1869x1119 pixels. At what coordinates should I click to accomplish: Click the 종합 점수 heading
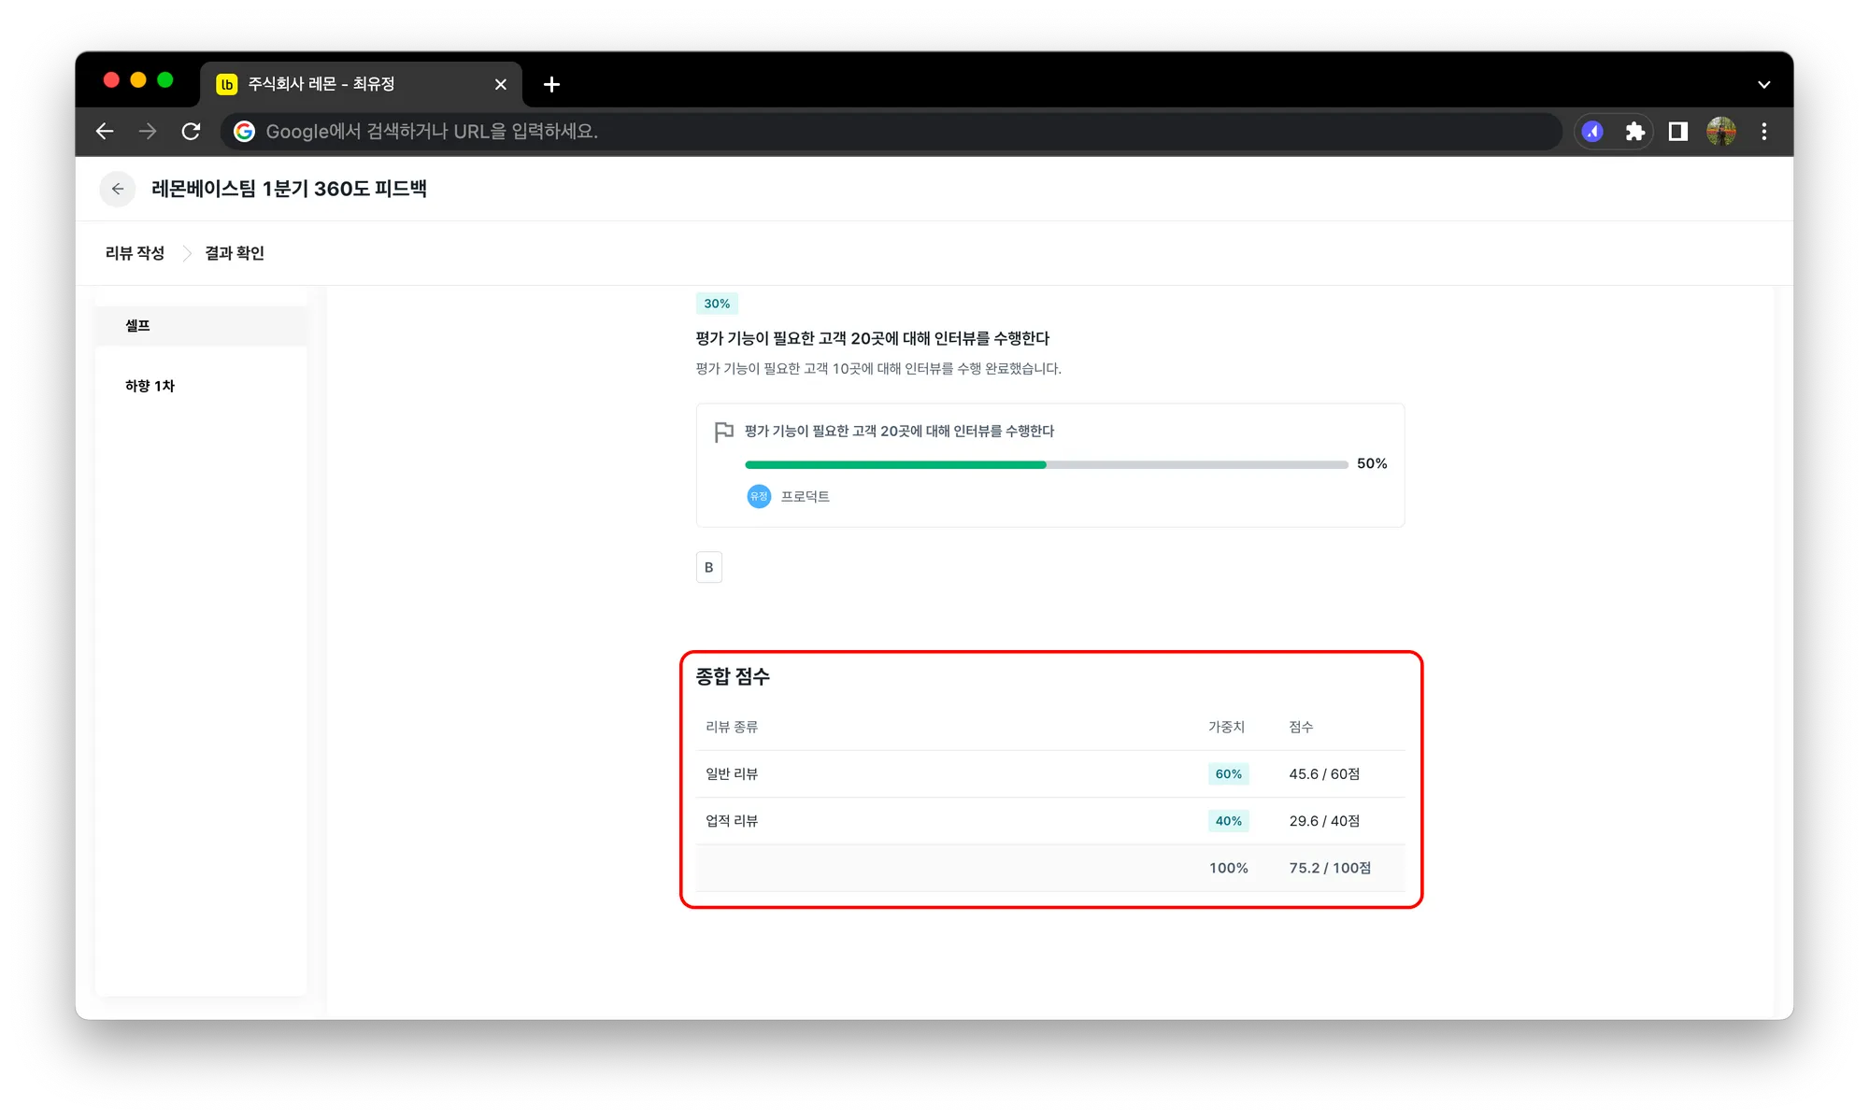pyautogui.click(x=733, y=676)
